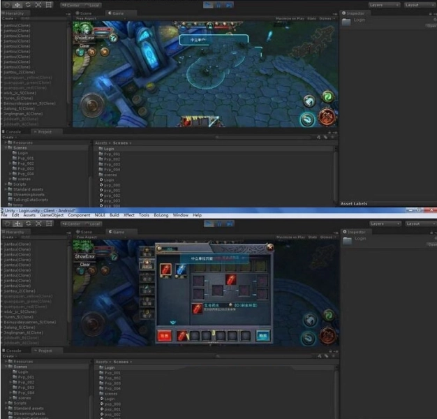
Task: Toggle Local rotation mode in lower toolbar
Action: 93,224
